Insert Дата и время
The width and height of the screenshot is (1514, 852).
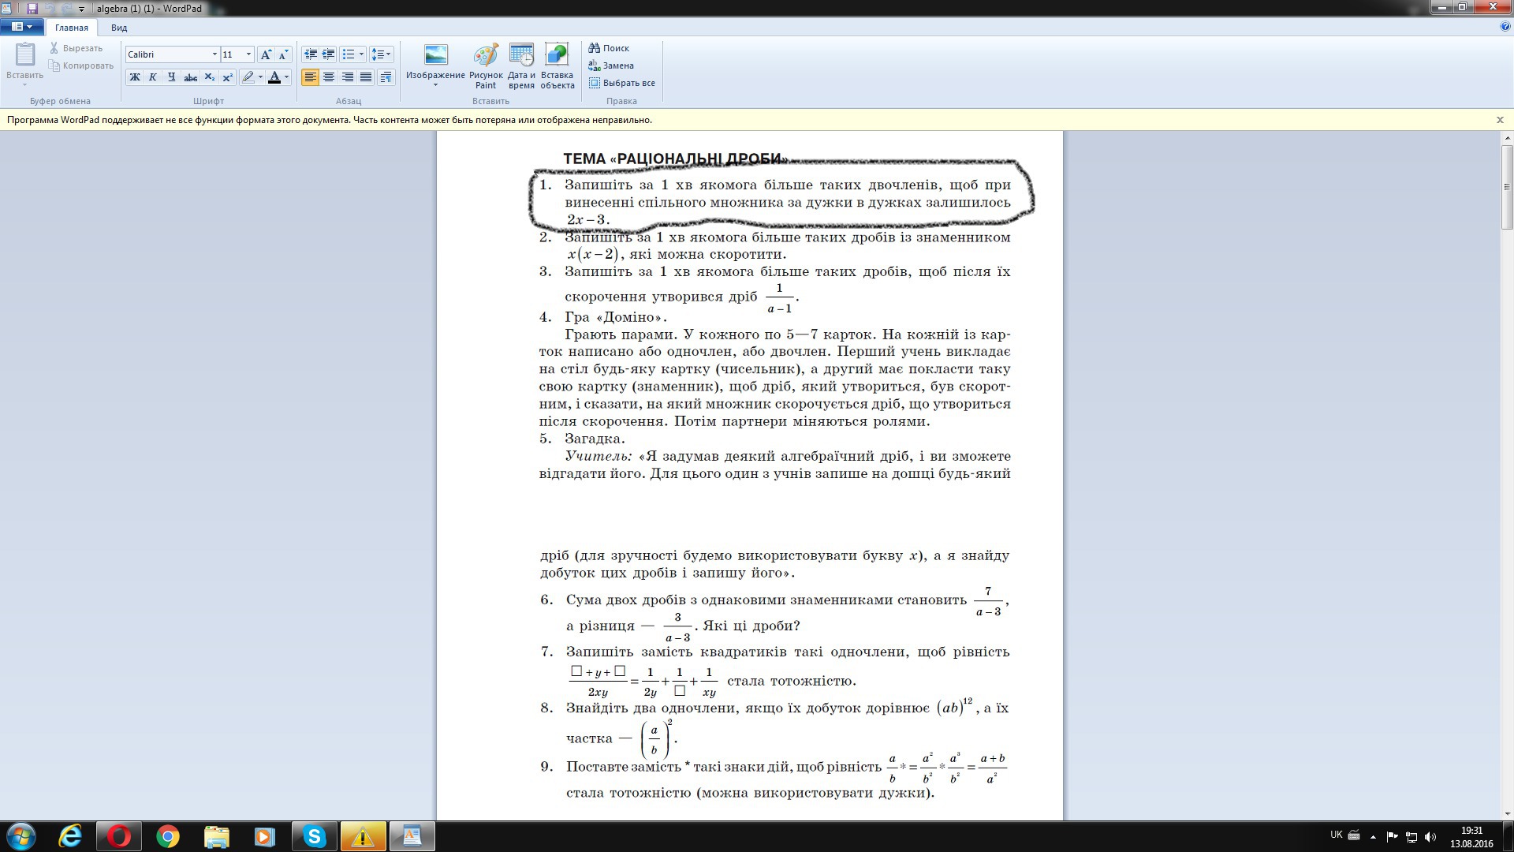tap(521, 66)
